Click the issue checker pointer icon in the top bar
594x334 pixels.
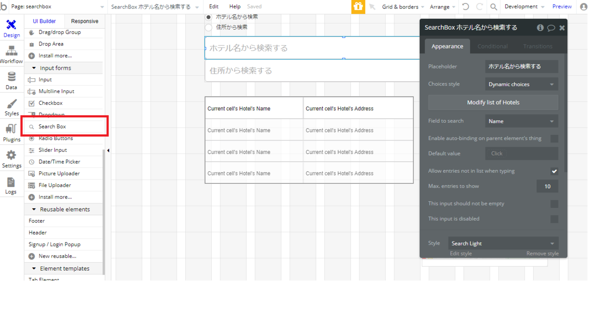point(372,6)
